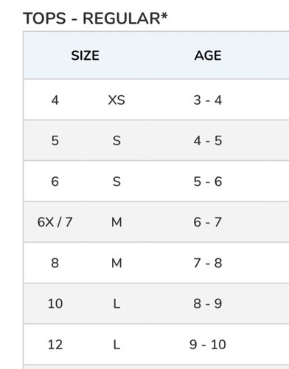Screen dimensions: 289x369
Task: Click size 4 in first row
Action: [x=55, y=100]
